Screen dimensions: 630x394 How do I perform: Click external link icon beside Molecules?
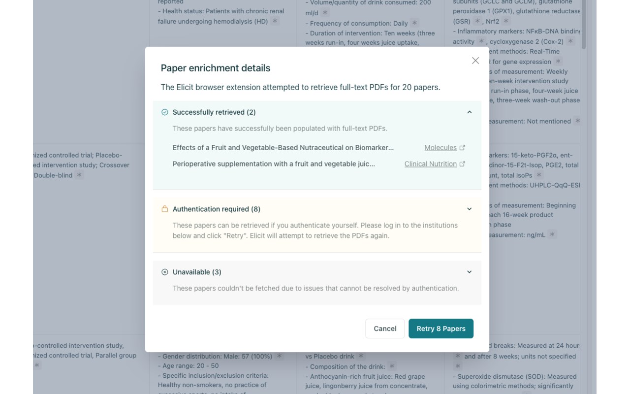click(x=462, y=148)
